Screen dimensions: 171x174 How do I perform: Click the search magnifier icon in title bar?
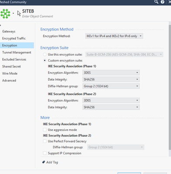click(x=156, y=2)
